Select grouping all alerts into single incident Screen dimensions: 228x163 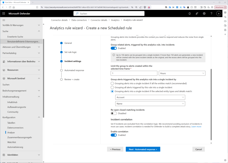point(112,87)
